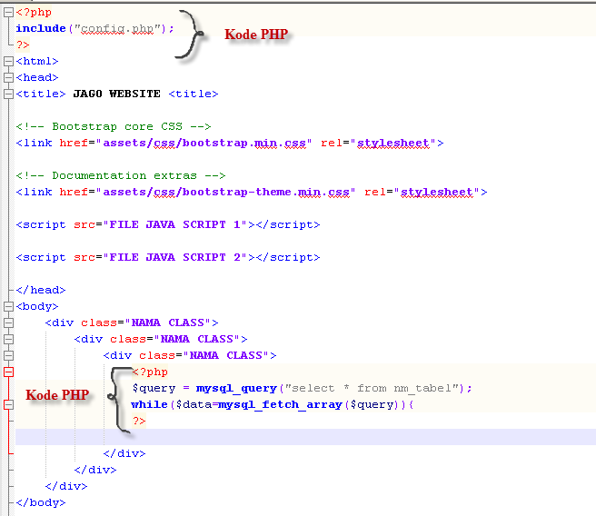Screen dimensions: 596x516
Task: Collapse the fold marker beside the <title> line
Action: pyautogui.click(x=8, y=94)
